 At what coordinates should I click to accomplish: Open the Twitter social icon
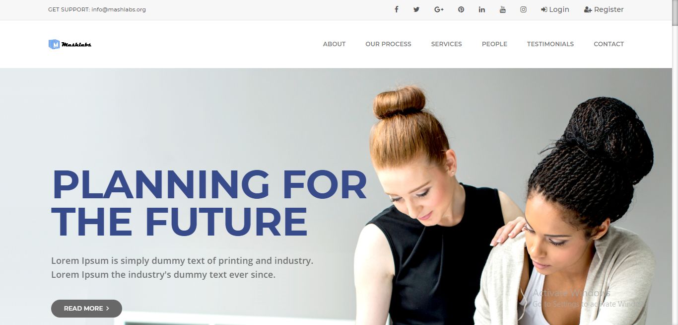[x=416, y=9]
